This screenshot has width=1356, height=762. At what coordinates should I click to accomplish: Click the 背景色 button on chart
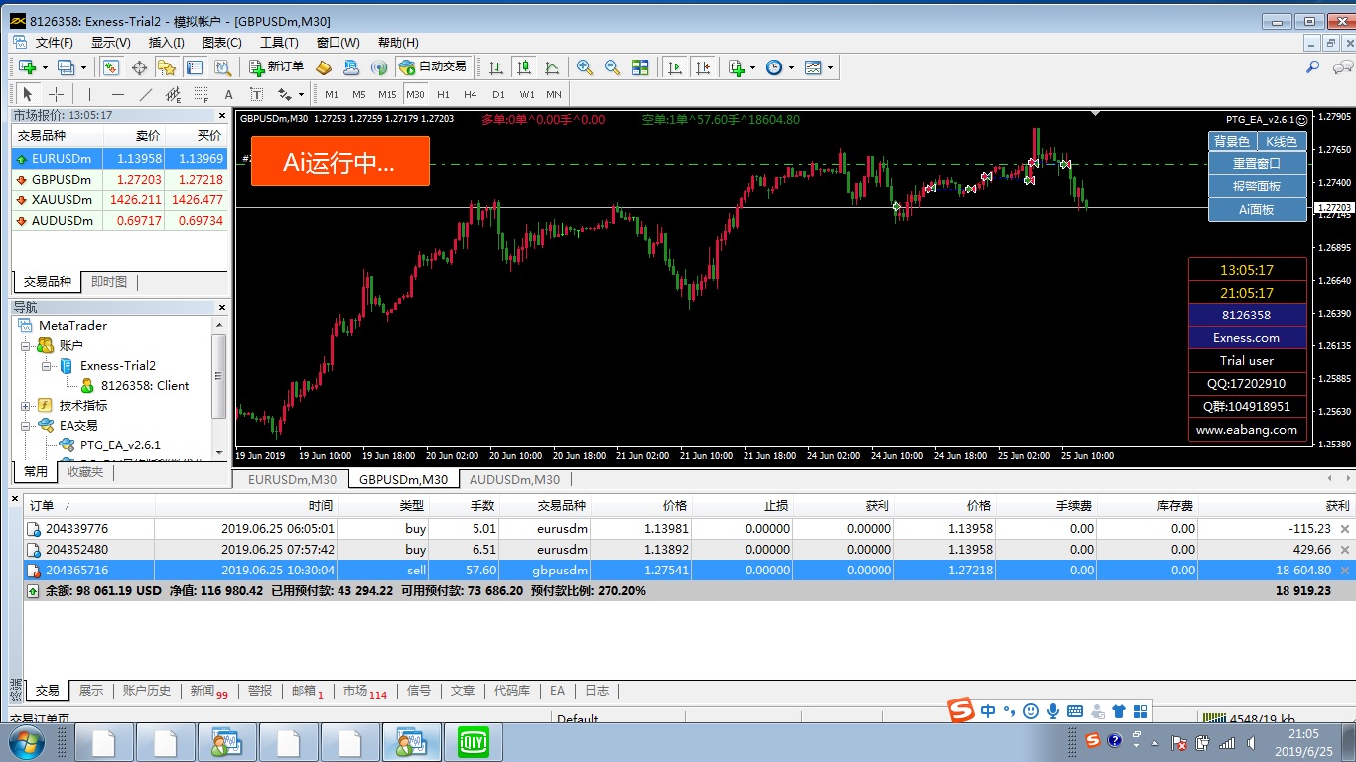point(1232,142)
